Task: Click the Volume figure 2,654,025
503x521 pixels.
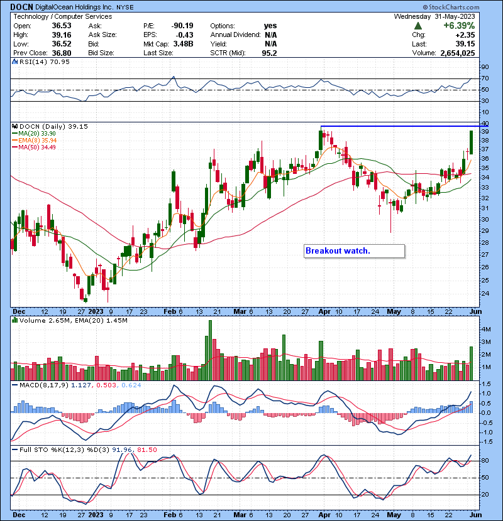Action: point(458,53)
